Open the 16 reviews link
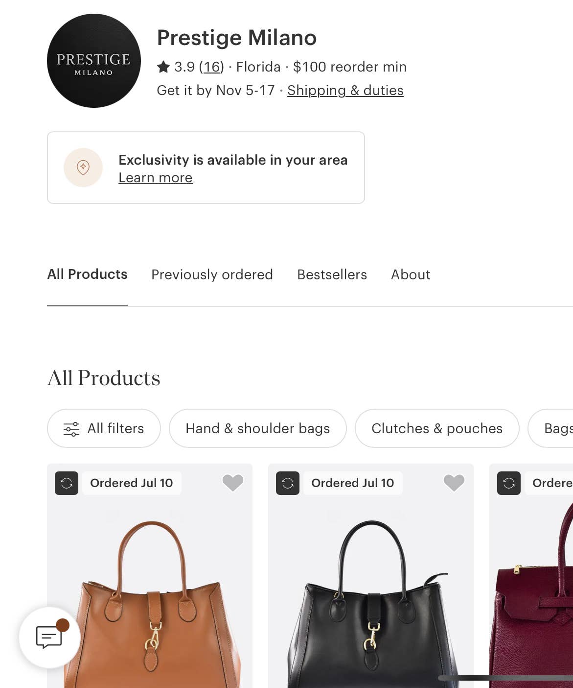Image resolution: width=573 pixels, height=688 pixels. tap(211, 67)
